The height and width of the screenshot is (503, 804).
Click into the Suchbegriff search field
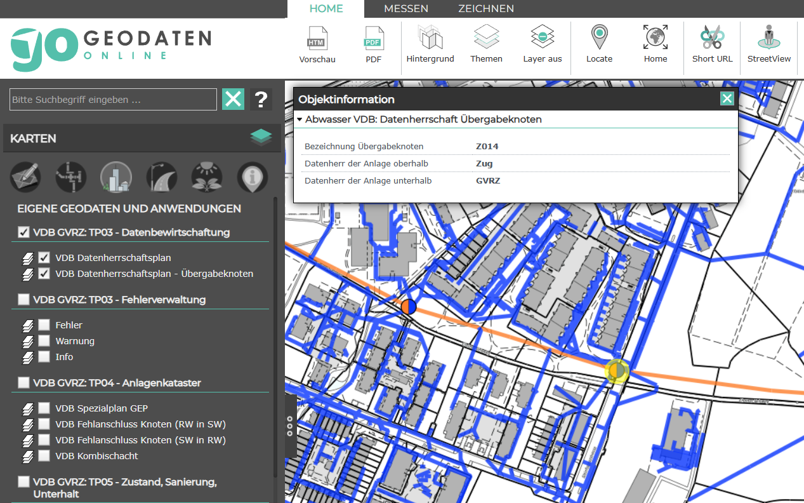113,100
